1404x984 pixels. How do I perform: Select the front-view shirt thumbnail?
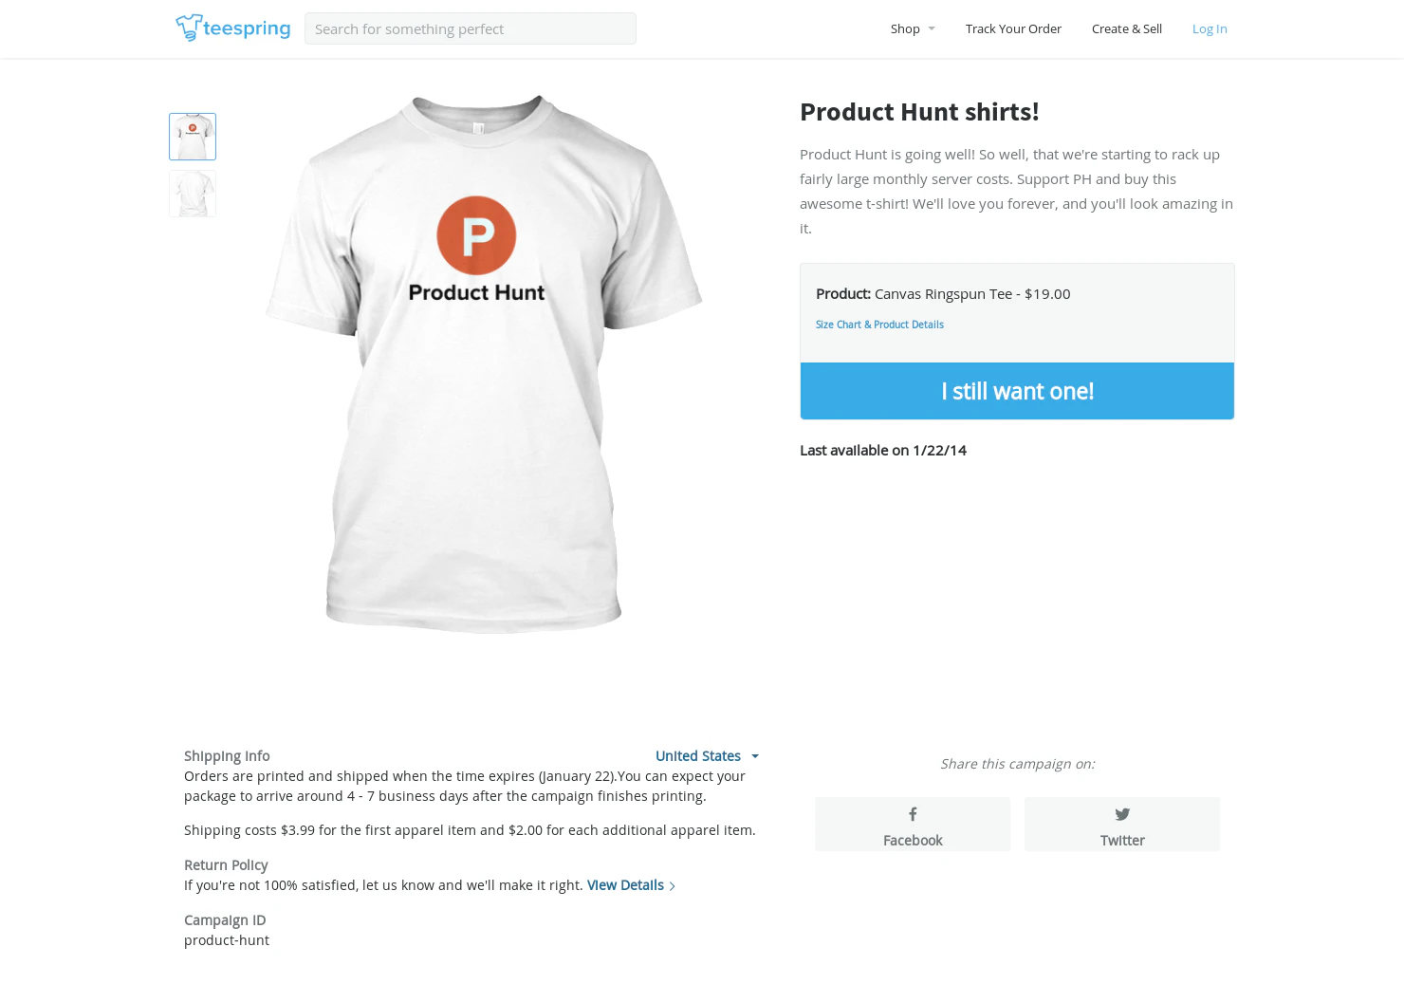pyautogui.click(x=192, y=136)
